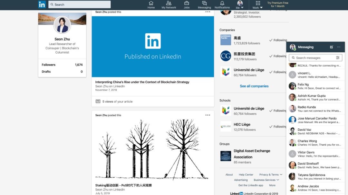Open the Andrew Jacobs conversation
This screenshot has width=348, height=195.
click(x=315, y=188)
